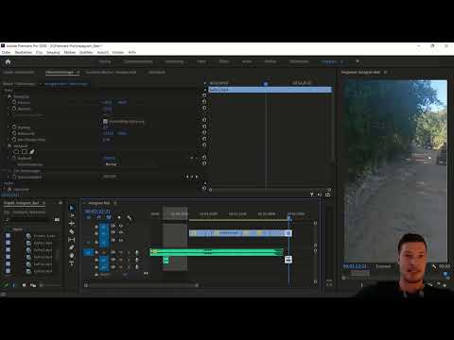454x340 pixels.
Task: Go to previous Geschwindigkeit keyframe
Action: pos(187,177)
